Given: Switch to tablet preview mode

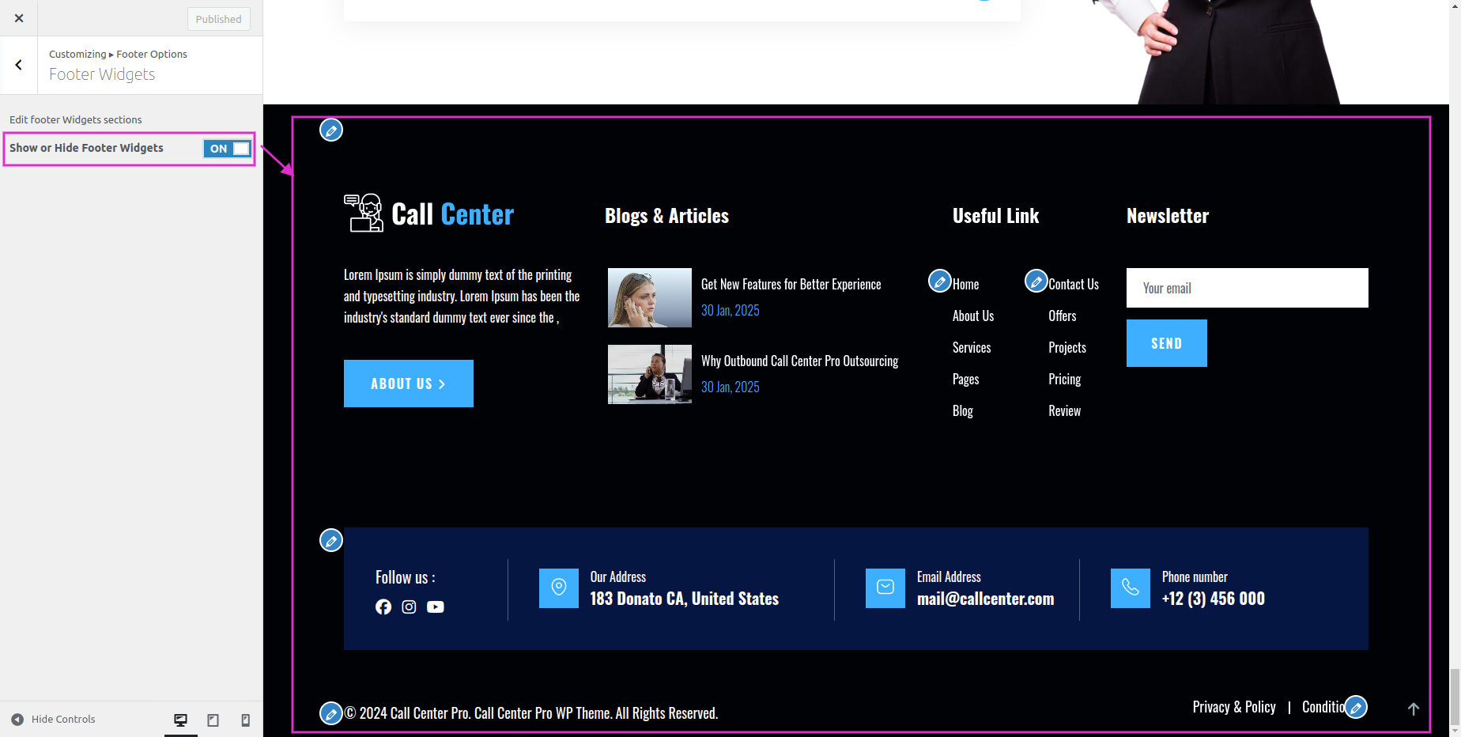Looking at the screenshot, I should (213, 720).
